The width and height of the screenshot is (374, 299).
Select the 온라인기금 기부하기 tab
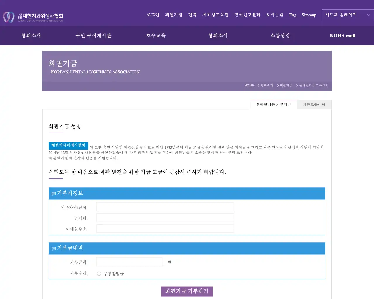click(273, 105)
